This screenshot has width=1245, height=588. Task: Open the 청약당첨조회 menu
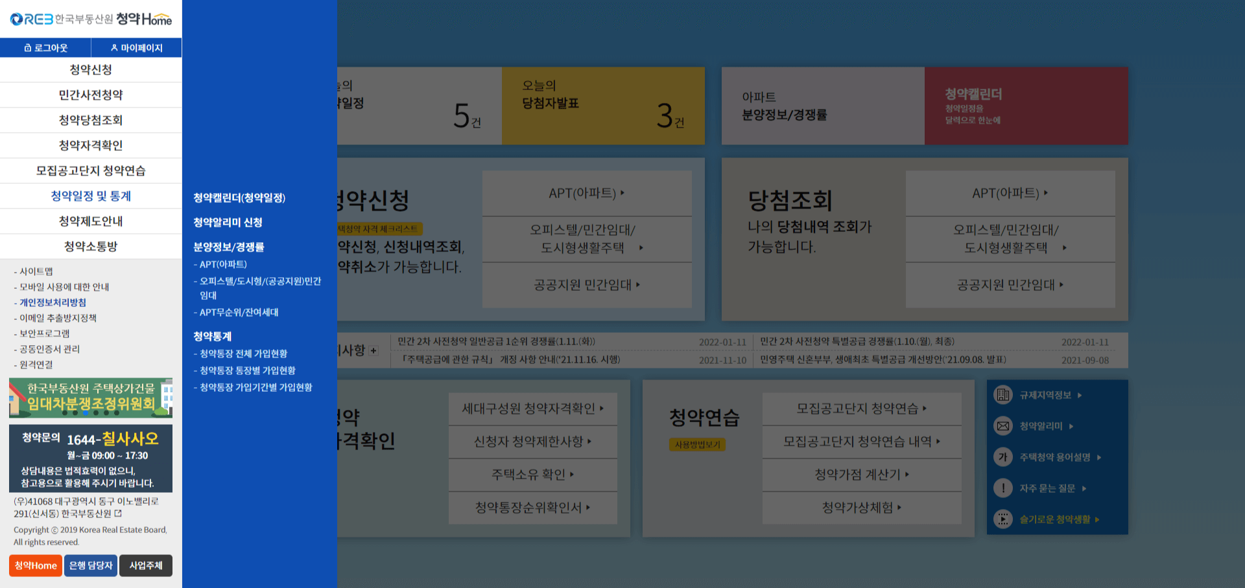click(91, 120)
